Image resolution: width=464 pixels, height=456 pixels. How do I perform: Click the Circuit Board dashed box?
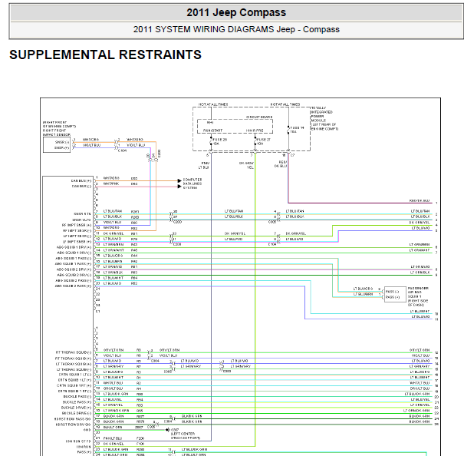click(x=235, y=127)
